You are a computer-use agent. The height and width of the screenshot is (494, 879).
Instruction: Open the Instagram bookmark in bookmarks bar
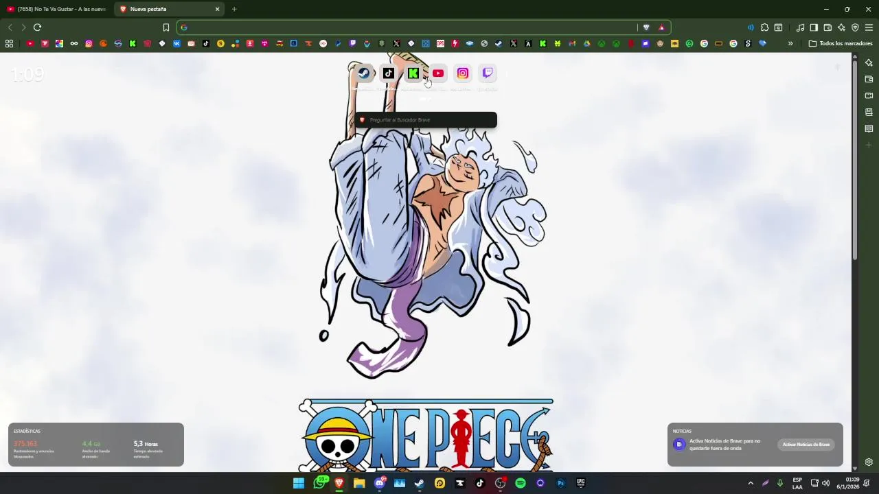click(89, 43)
